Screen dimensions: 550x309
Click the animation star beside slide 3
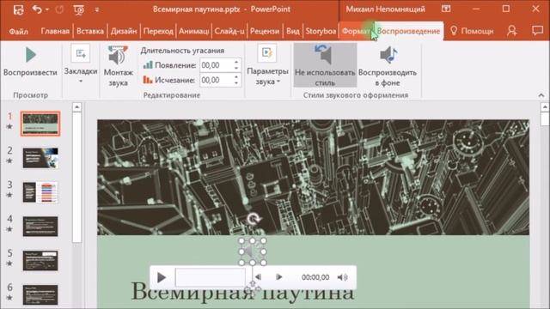click(9, 195)
